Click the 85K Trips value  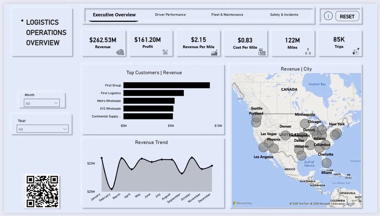339,39
